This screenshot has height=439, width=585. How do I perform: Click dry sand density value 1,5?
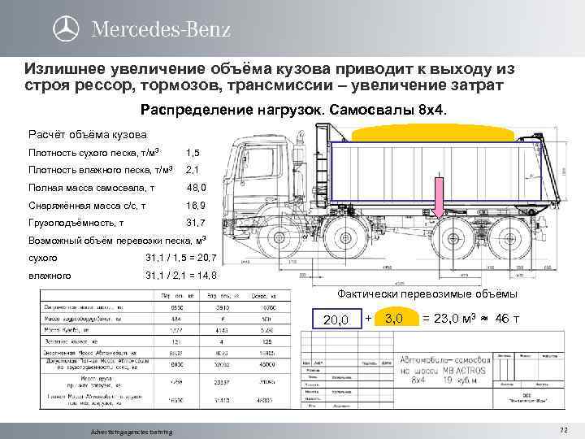tap(193, 153)
